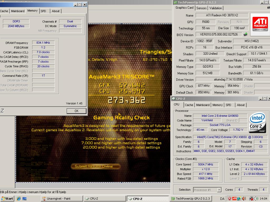Click the Paint status bar help text
Viewport: 270px width, 202px height.
[33, 192]
